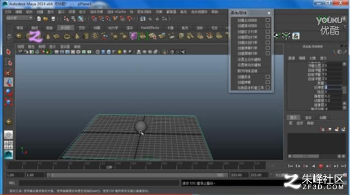This screenshot has height=195, width=350.
Task: Click the Open Scene folder icon
Action: coord(46,19)
